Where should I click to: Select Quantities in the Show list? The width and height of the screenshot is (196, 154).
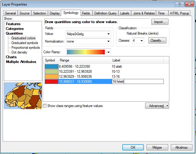pyautogui.click(x=14, y=33)
